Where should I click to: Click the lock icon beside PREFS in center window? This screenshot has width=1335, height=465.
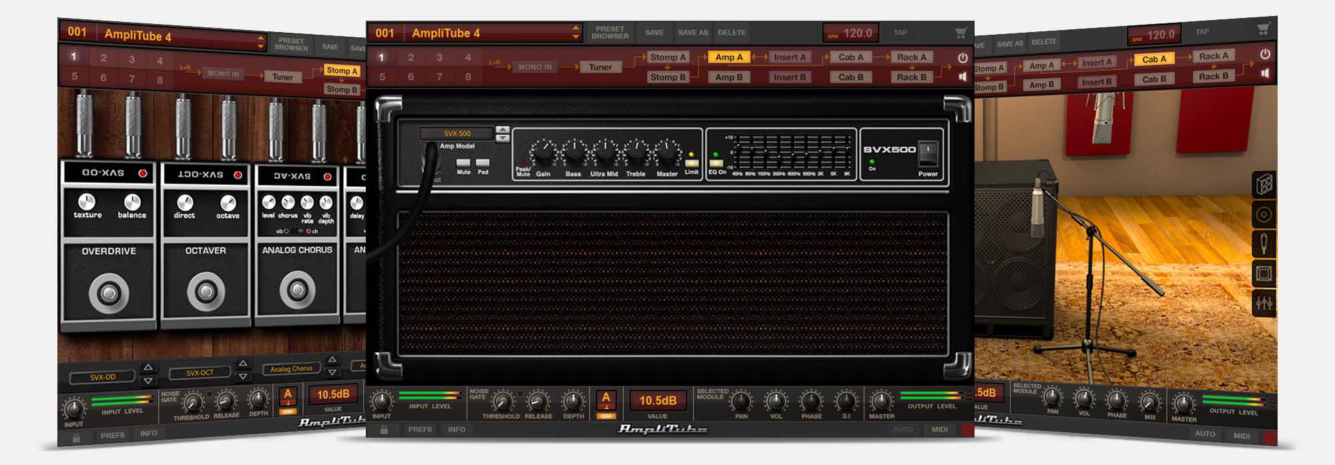[x=384, y=430]
